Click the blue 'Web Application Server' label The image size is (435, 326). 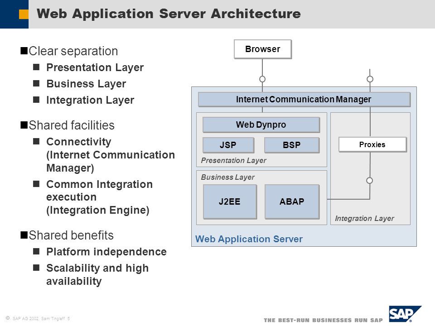(249, 239)
